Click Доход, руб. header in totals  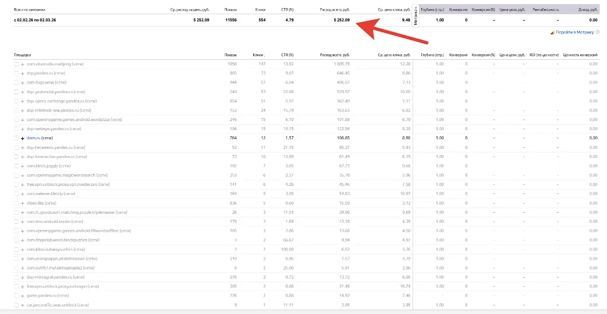[588, 9]
